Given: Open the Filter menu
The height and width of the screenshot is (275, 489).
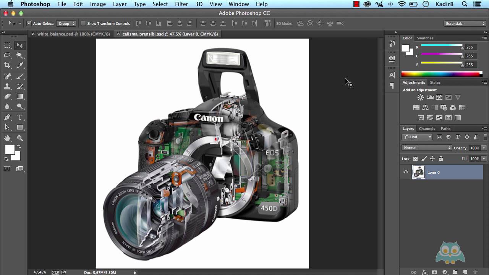Looking at the screenshot, I should (x=181, y=4).
